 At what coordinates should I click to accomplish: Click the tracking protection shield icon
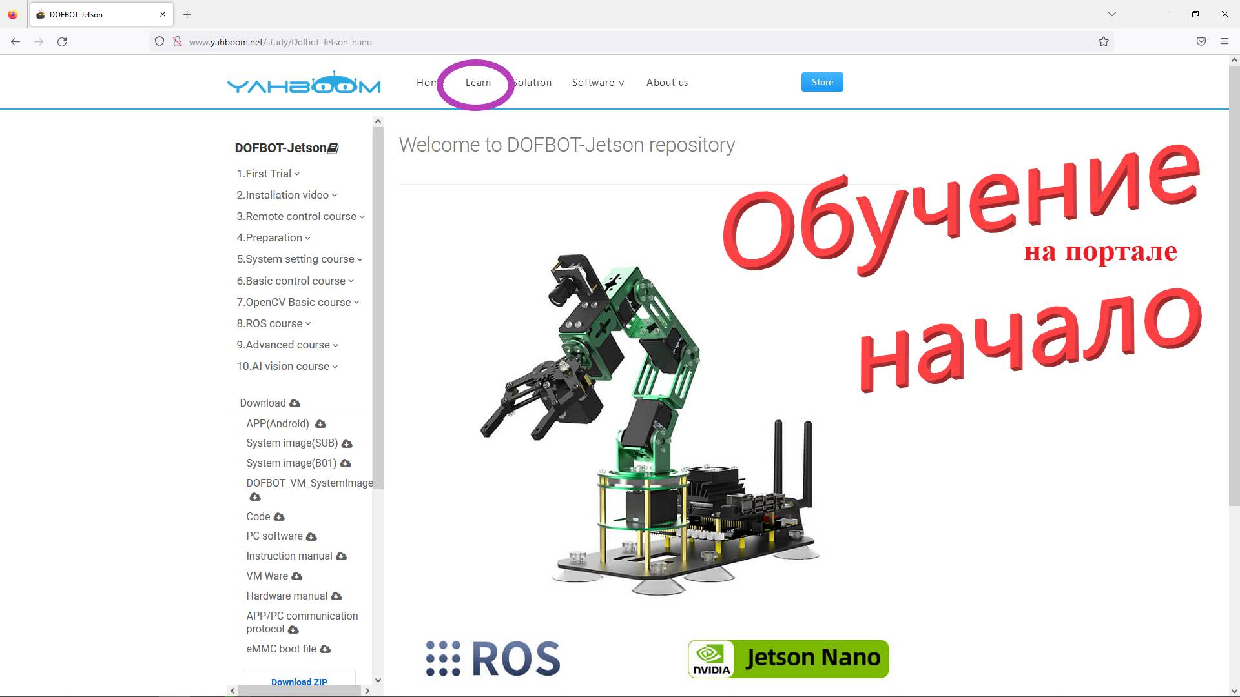[x=159, y=41]
